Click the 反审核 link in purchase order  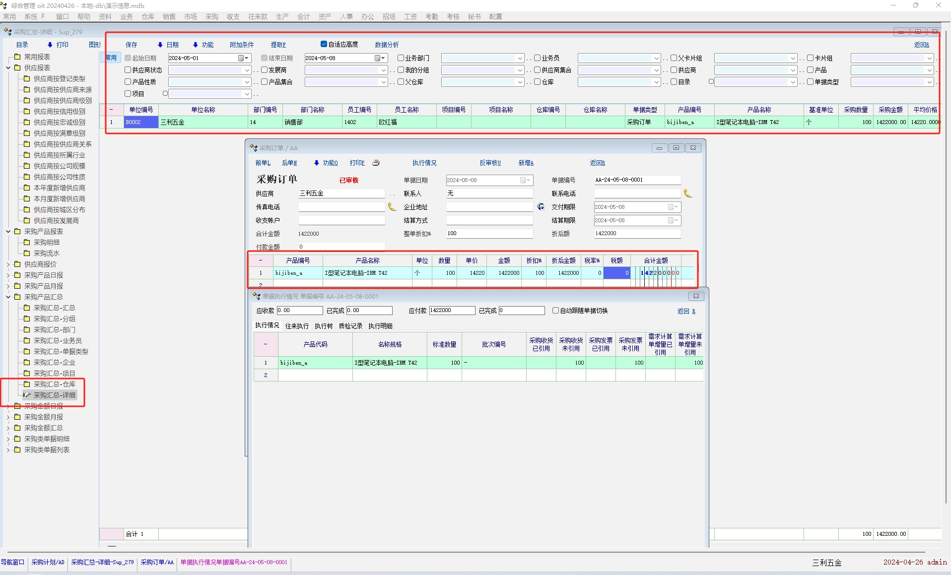(x=490, y=163)
